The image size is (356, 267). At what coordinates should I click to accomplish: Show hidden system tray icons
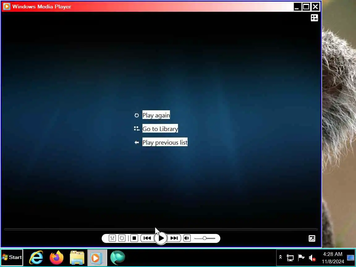click(280, 257)
